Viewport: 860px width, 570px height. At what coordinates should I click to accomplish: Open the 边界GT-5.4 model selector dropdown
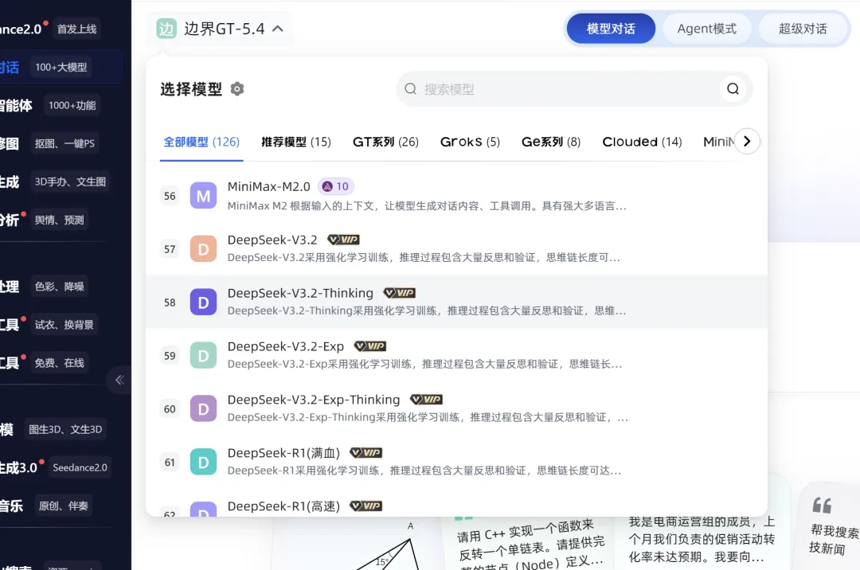(221, 29)
